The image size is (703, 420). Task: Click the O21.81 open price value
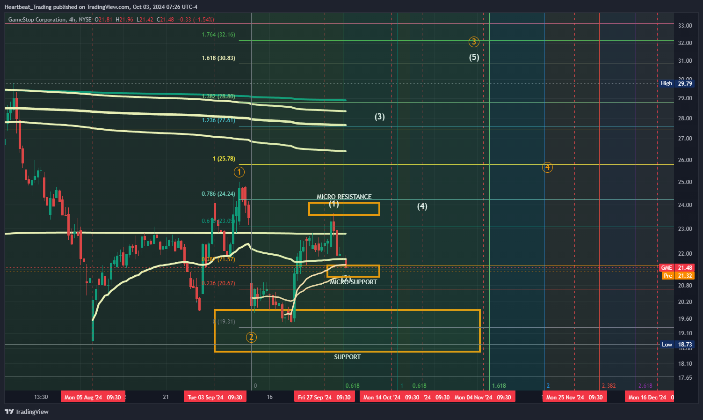click(104, 20)
